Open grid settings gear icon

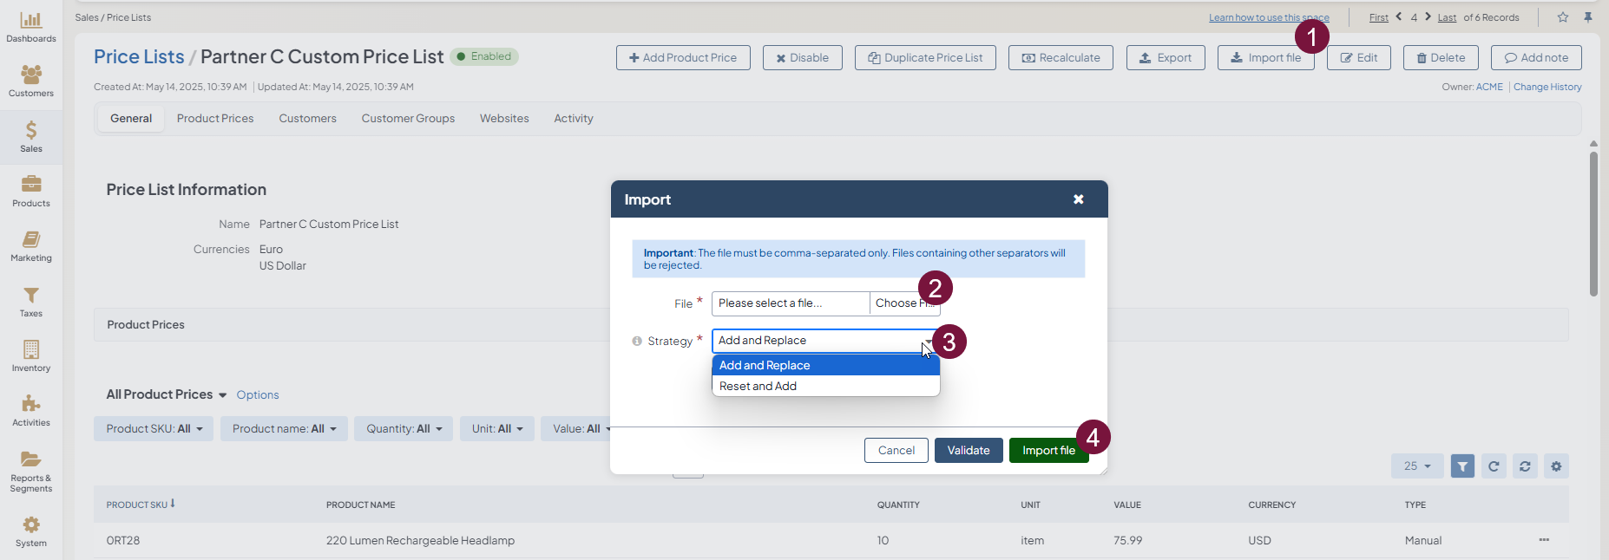pos(1556,466)
